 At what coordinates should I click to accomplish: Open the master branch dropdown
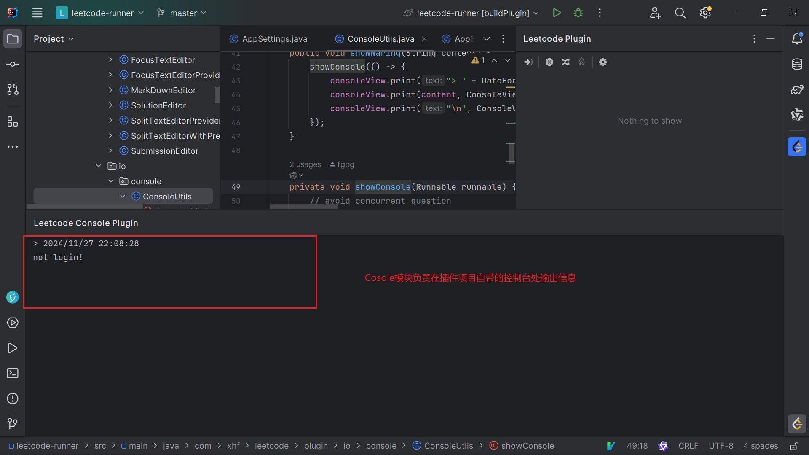[x=182, y=13]
